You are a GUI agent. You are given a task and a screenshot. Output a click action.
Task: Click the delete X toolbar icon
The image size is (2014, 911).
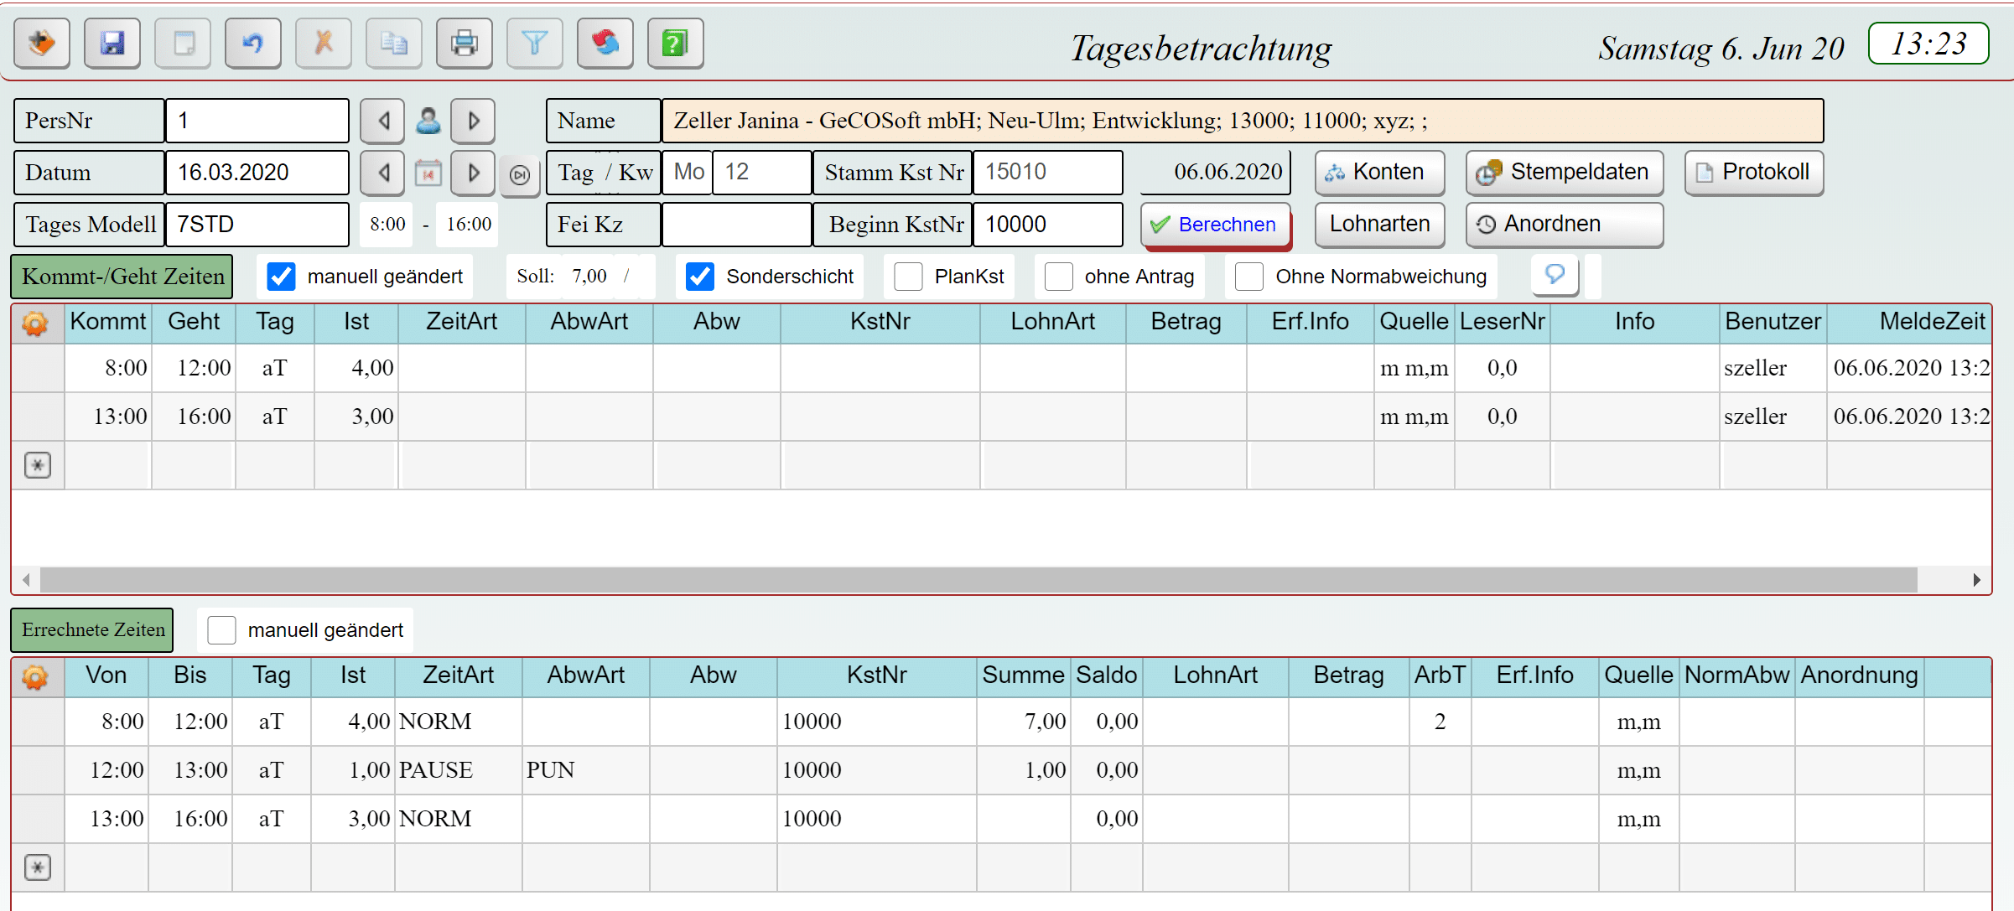pyautogui.click(x=324, y=44)
